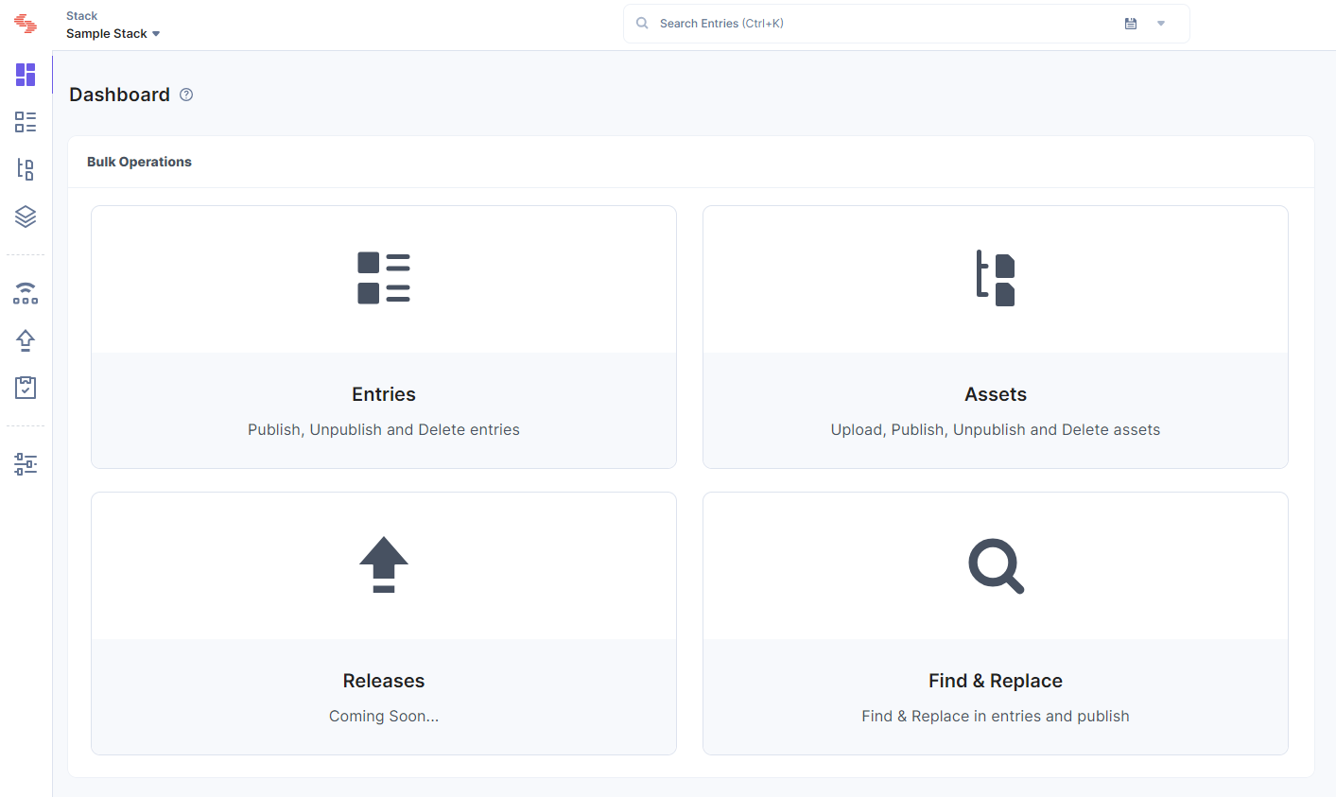
Task: Click the 'Stack' label above stack name
Action: tap(81, 16)
